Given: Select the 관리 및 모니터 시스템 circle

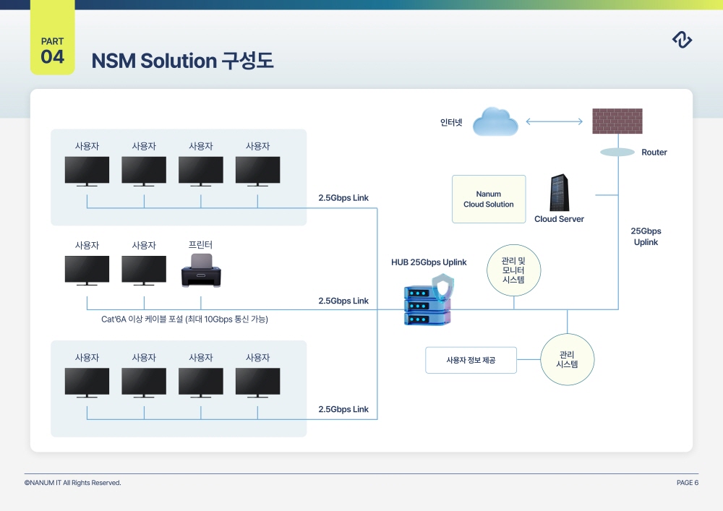Looking at the screenshot, I should [x=513, y=270].
